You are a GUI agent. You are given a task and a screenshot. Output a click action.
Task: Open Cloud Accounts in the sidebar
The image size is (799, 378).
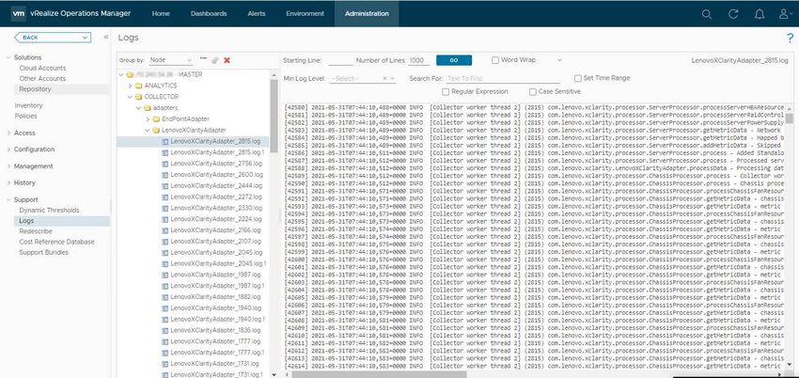click(x=42, y=69)
